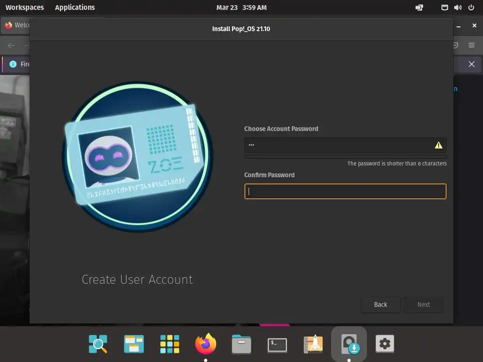This screenshot has height=362, width=483.
Task: Open the Pop!_OS launcher search dock icon
Action: (x=98, y=344)
